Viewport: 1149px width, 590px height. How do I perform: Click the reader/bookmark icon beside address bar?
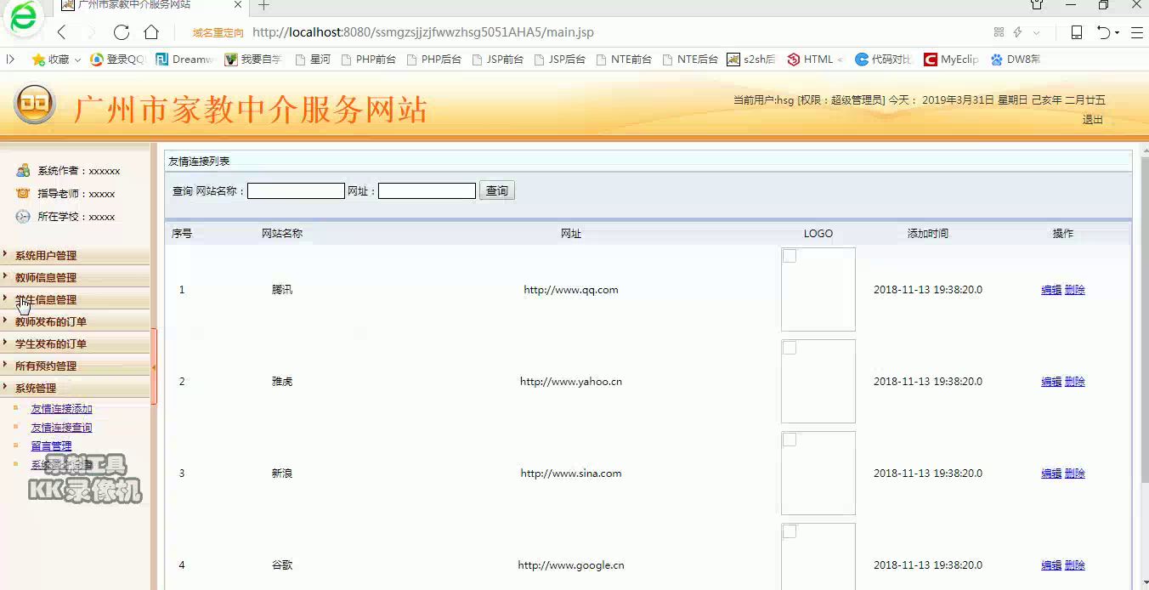click(1076, 32)
